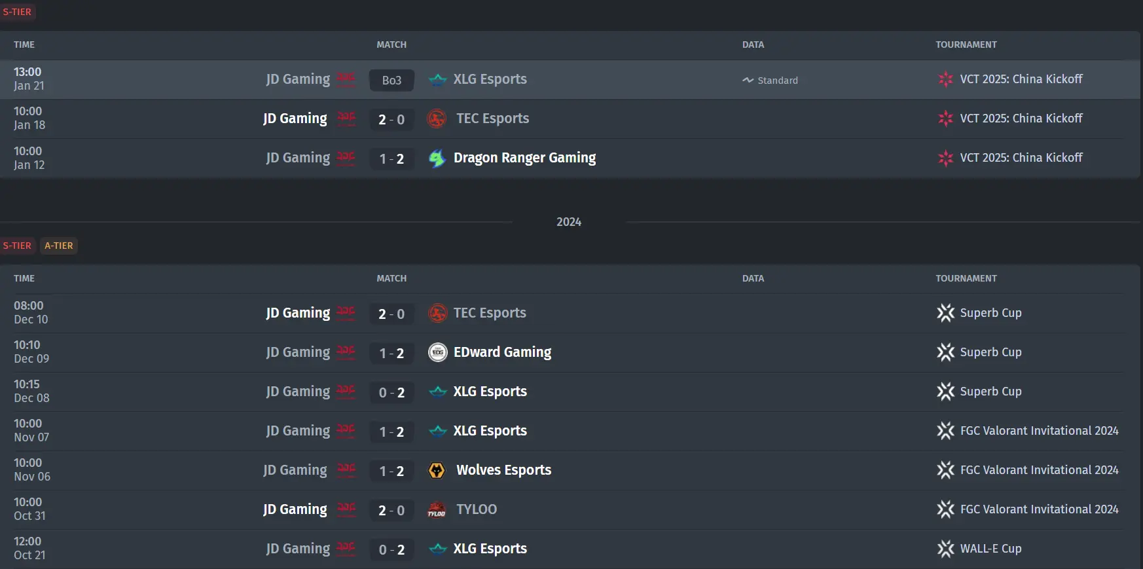Open the Superb Cup link for Dec 10
The width and height of the screenshot is (1143, 569).
click(990, 313)
